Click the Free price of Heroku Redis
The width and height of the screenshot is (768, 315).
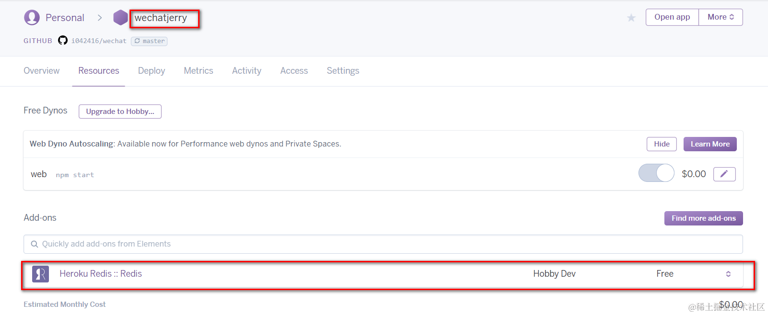665,274
